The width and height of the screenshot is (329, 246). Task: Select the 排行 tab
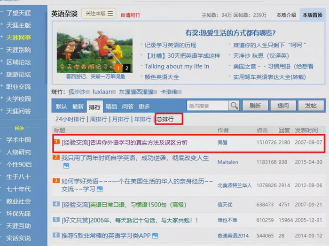[x=94, y=107]
